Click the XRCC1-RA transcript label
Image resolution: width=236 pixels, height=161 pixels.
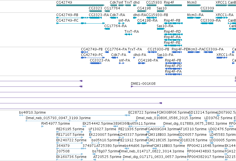(x=225, y=15)
